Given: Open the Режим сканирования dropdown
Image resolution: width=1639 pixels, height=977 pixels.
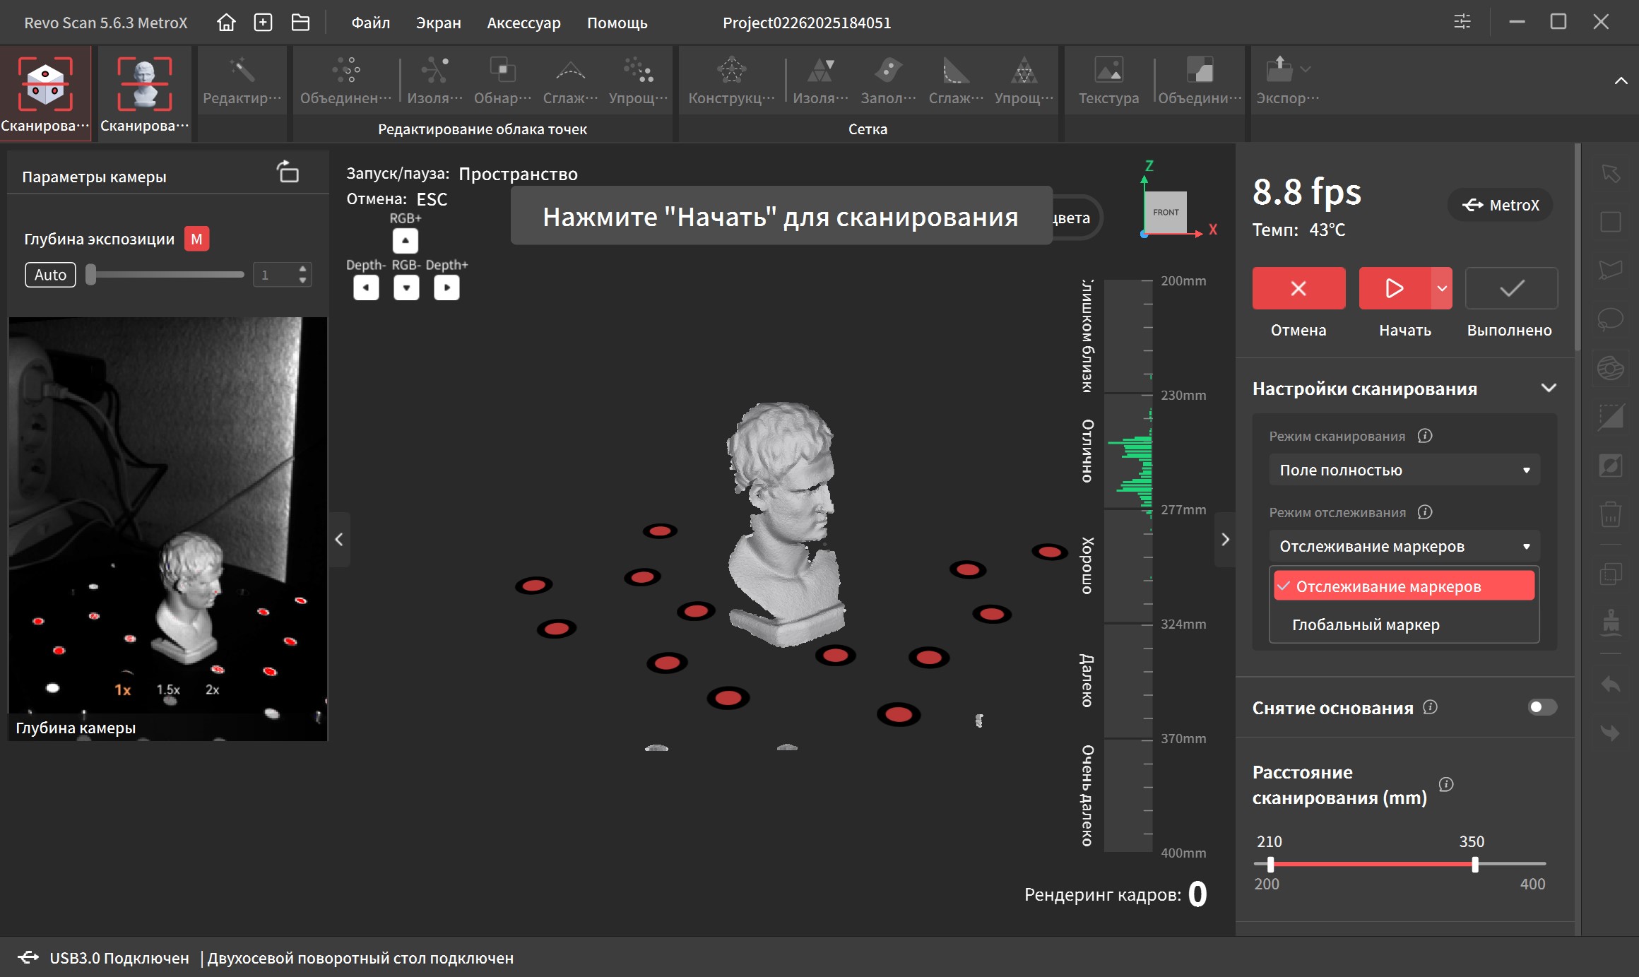Looking at the screenshot, I should 1404,470.
